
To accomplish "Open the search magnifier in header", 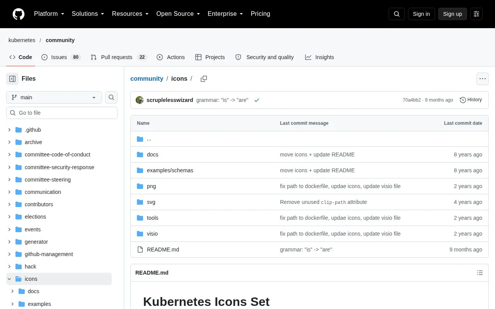I will 397,14.
